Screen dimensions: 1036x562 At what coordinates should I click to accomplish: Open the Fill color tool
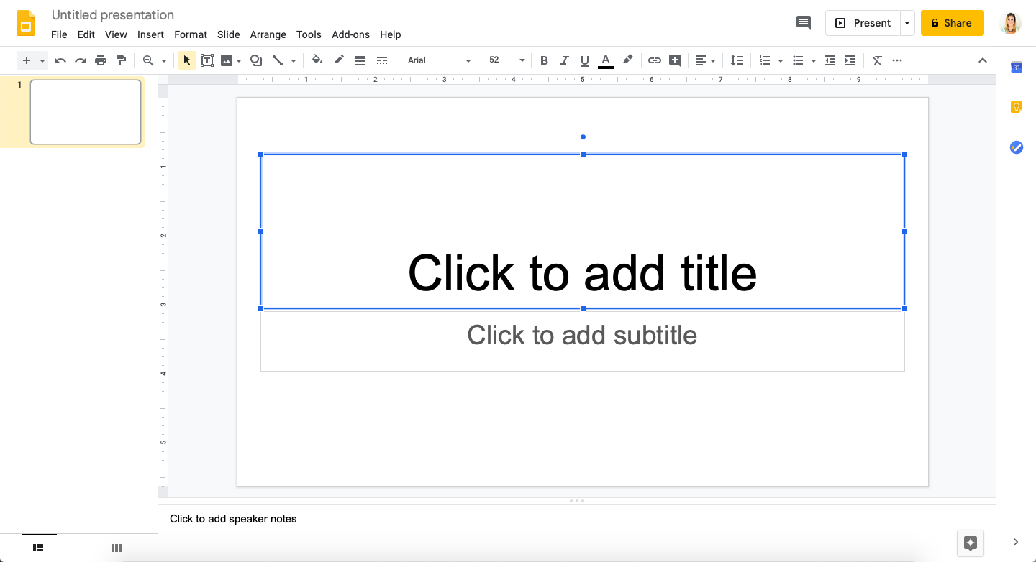pyautogui.click(x=317, y=60)
